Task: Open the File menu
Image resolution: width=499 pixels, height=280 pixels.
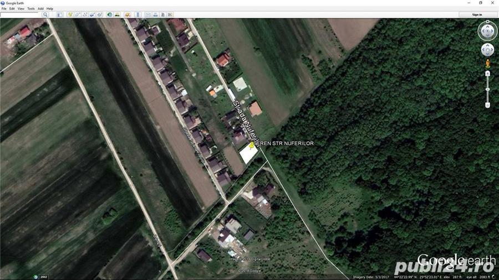Action: point(4,8)
